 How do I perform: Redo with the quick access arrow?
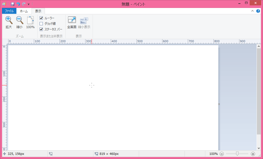pyautogui.click(x=24, y=4)
